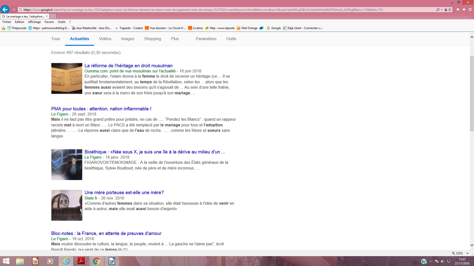
Task: Select the Actualités search tab
Action: tap(79, 39)
